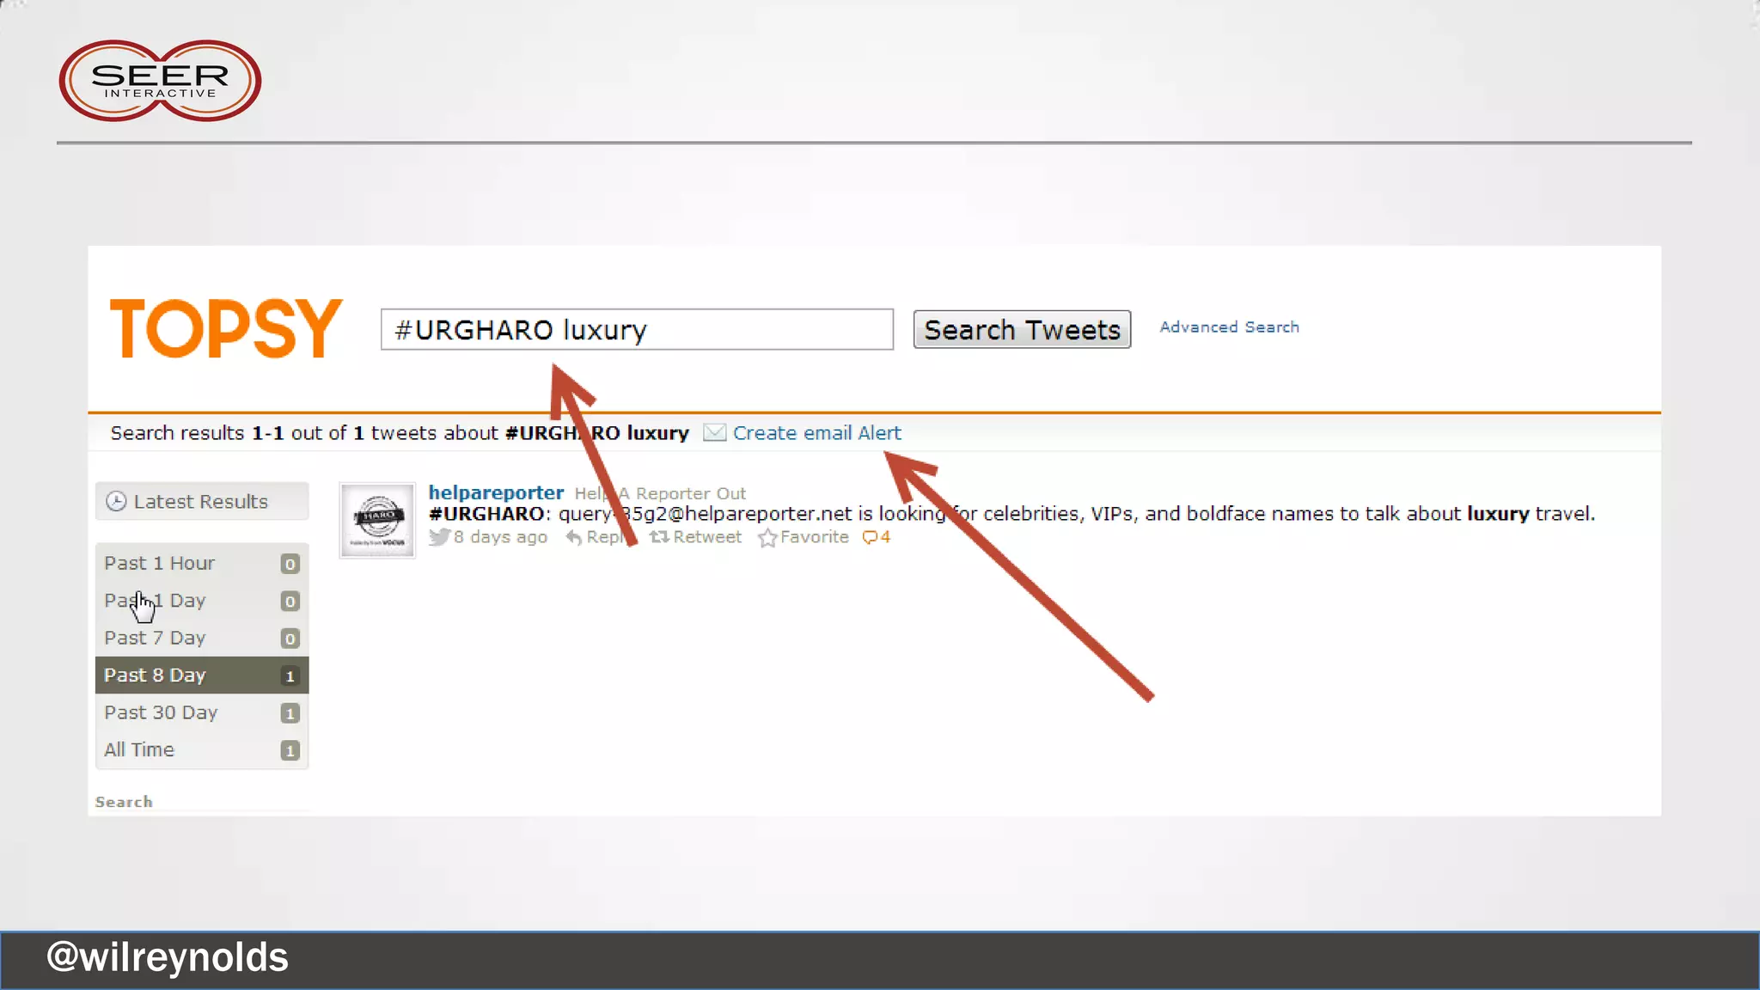Open the helpareporter username link
This screenshot has height=990, width=1760.
pos(496,492)
